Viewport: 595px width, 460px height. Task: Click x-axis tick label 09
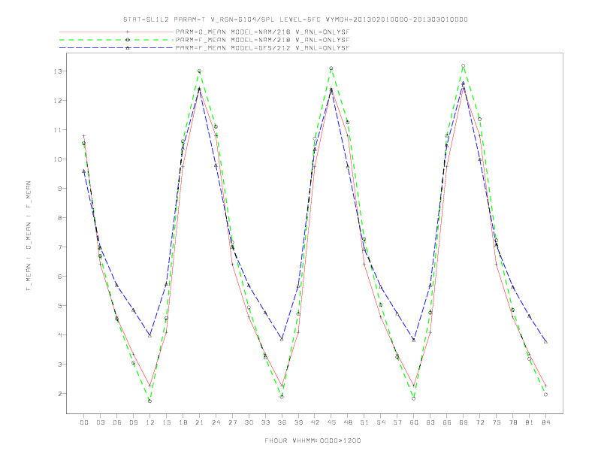[133, 422]
